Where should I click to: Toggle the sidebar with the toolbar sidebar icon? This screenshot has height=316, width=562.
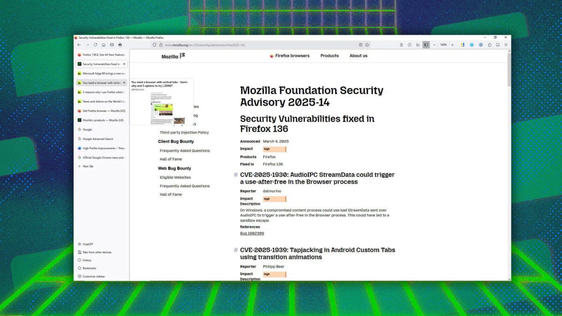tap(426, 45)
